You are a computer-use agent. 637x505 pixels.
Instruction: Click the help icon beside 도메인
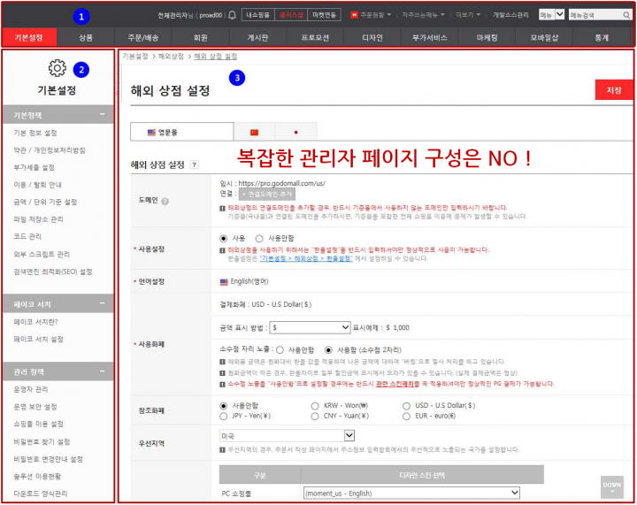pos(165,201)
